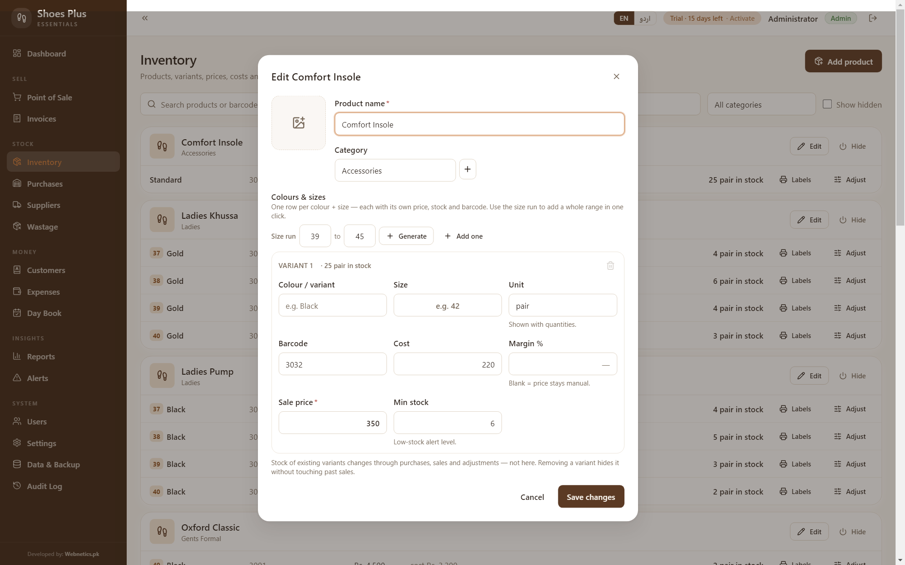Generate size run variants
The height and width of the screenshot is (565, 905).
[406, 236]
